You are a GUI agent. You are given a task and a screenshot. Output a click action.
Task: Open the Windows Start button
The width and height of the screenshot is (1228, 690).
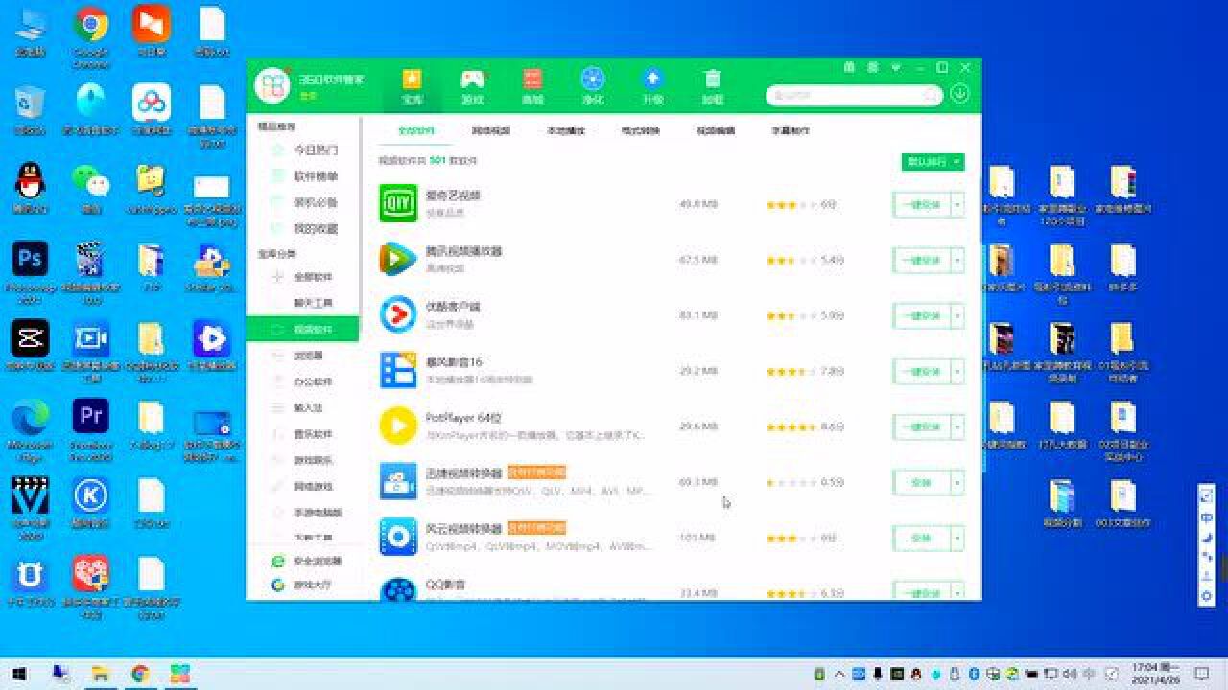tap(18, 674)
